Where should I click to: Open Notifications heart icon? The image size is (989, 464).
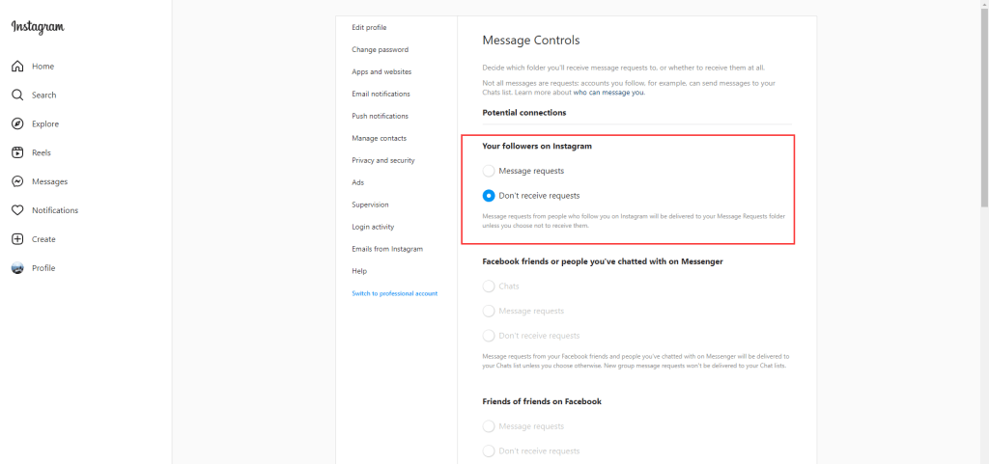[x=17, y=210]
